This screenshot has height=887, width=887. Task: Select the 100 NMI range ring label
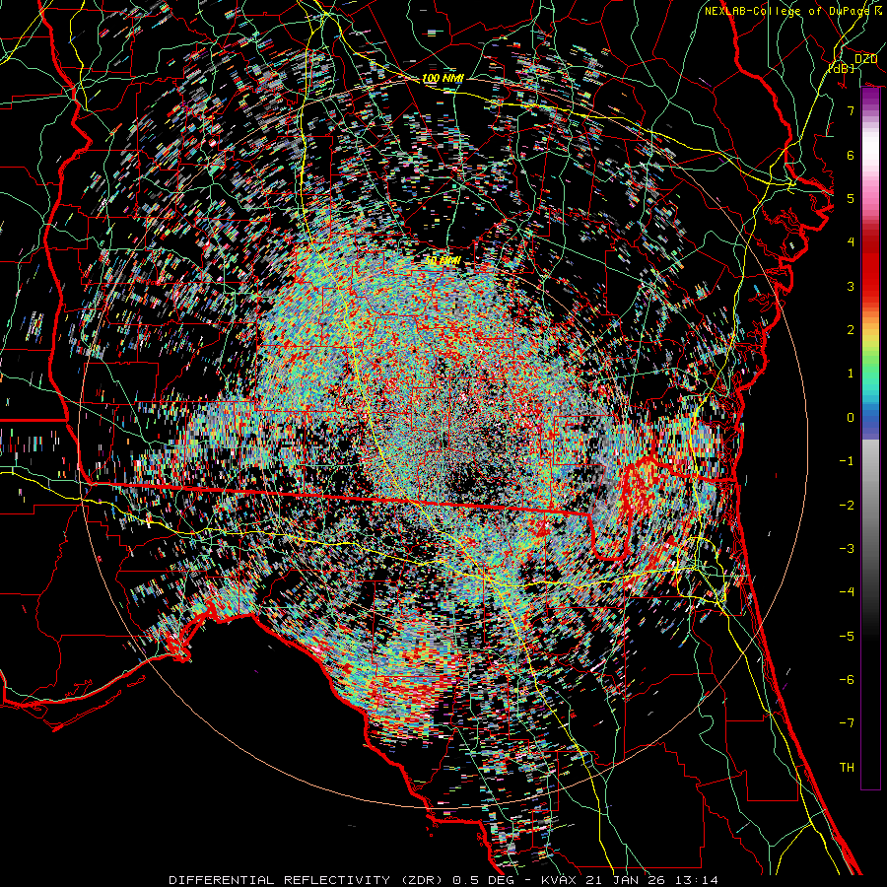point(443,78)
